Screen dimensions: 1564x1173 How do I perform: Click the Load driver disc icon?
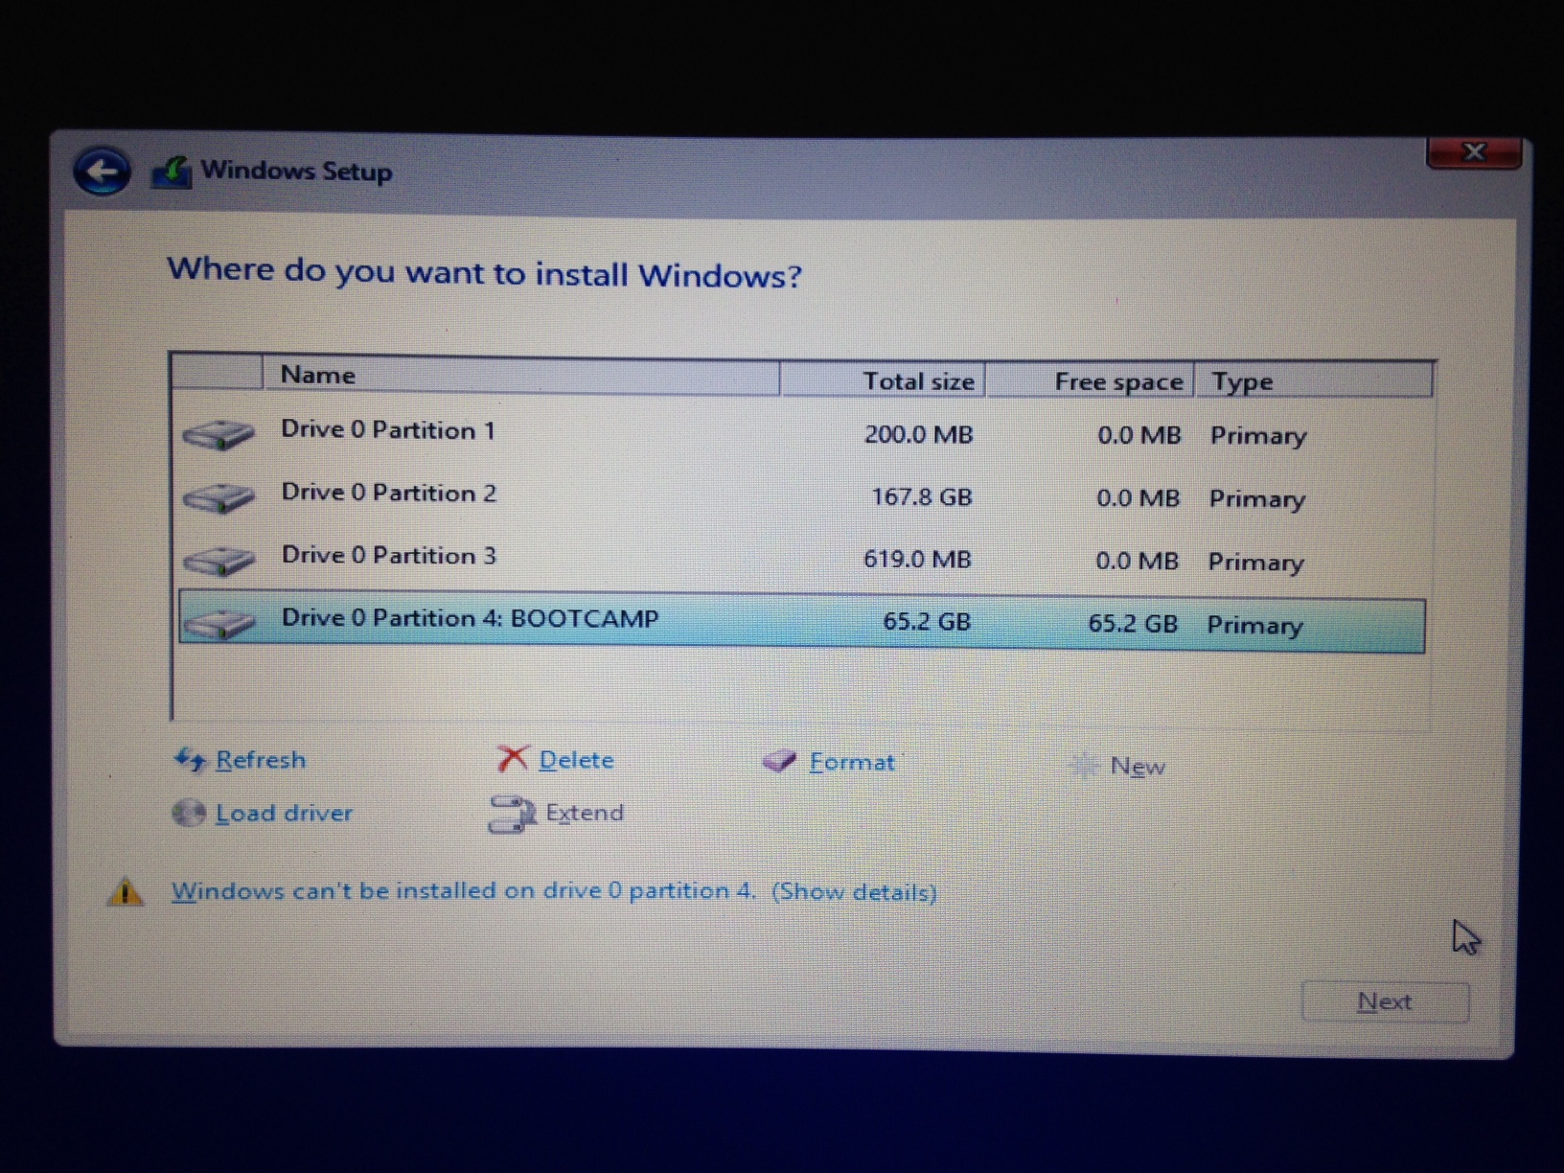(x=189, y=814)
